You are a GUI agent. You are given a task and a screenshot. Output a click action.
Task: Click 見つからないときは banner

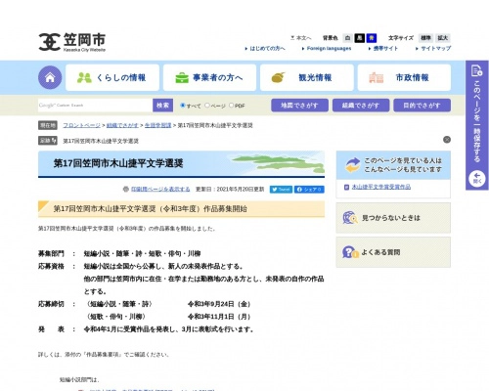[393, 218]
